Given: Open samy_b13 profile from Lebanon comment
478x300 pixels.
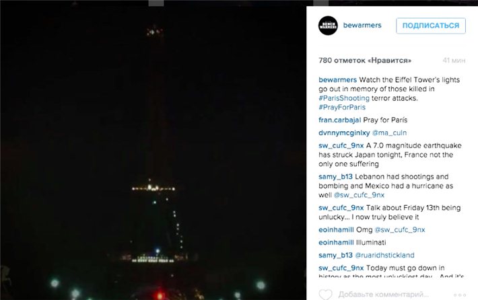Looking at the screenshot, I should pos(335,177).
